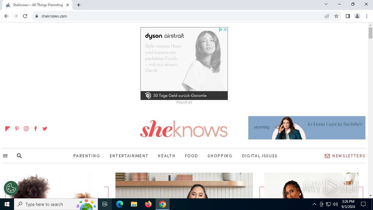This screenshot has height=210, width=373.
Task: Close the SheKnows tab
Action: pyautogui.click(x=68, y=5)
